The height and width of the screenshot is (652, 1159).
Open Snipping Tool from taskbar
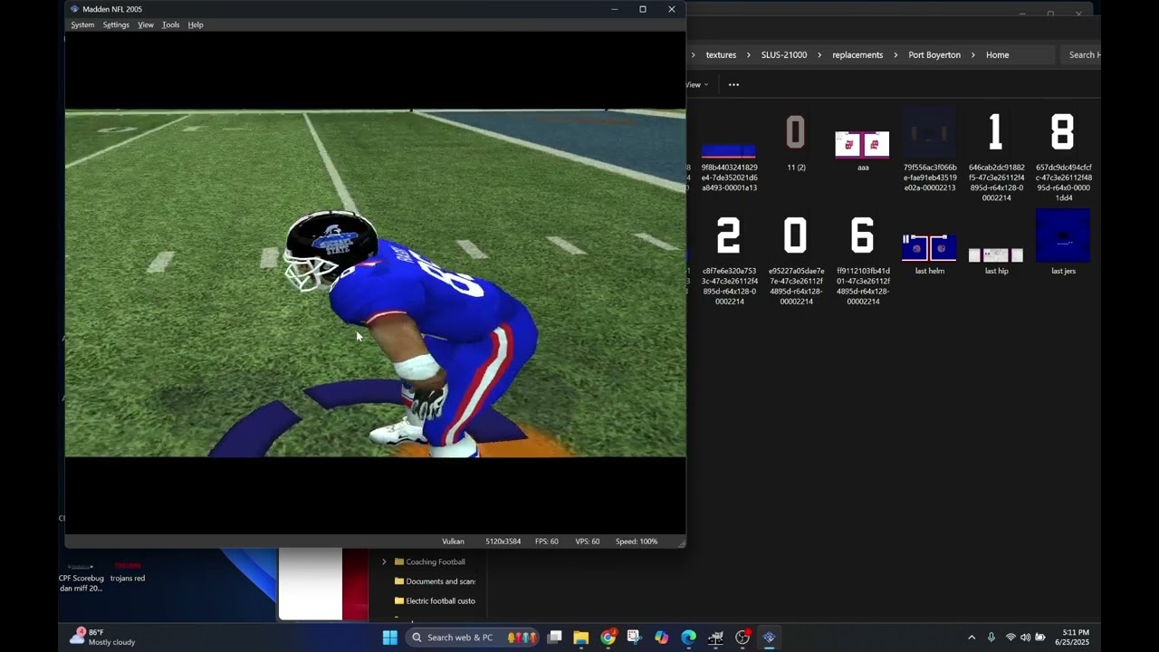click(x=635, y=638)
